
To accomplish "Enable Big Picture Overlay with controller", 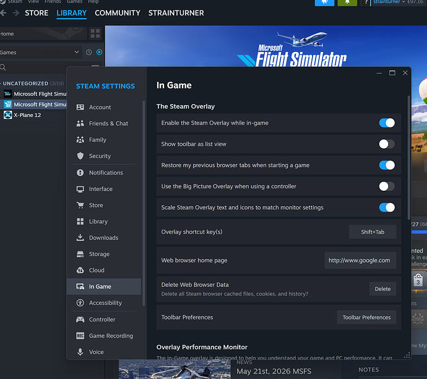I will pyautogui.click(x=387, y=186).
